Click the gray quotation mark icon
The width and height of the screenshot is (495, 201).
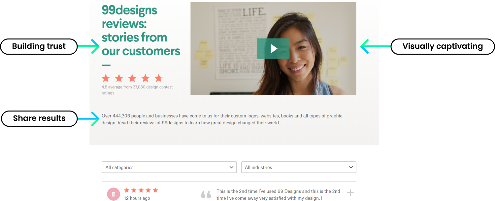pos(206,194)
